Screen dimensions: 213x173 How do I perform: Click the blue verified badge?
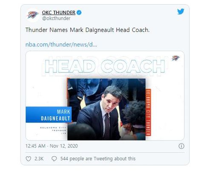[x=79, y=13]
